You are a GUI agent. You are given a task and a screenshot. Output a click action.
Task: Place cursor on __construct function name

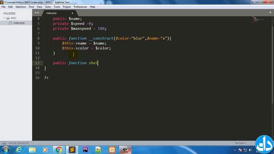coord(101,38)
